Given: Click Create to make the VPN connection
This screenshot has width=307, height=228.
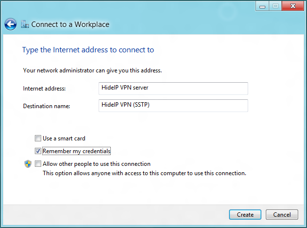Looking at the screenshot, I should click(x=245, y=215).
